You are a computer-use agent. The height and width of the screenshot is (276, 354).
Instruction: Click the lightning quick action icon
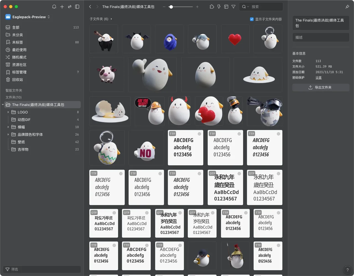pos(219,7)
